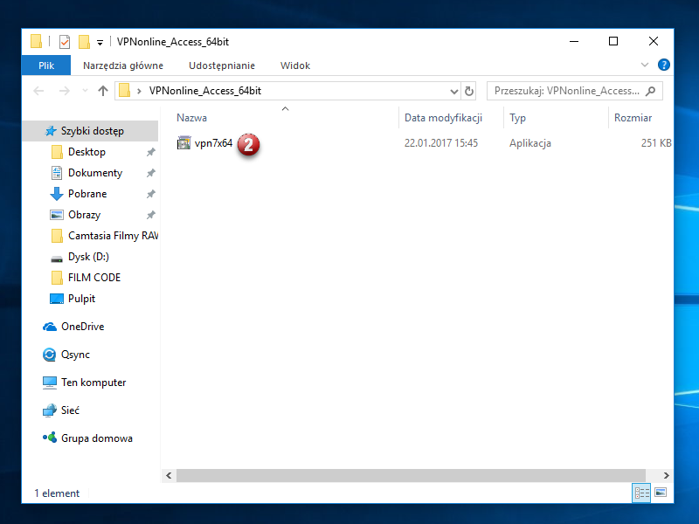Open Grupa domowa homegroup
699x524 pixels.
click(x=97, y=438)
